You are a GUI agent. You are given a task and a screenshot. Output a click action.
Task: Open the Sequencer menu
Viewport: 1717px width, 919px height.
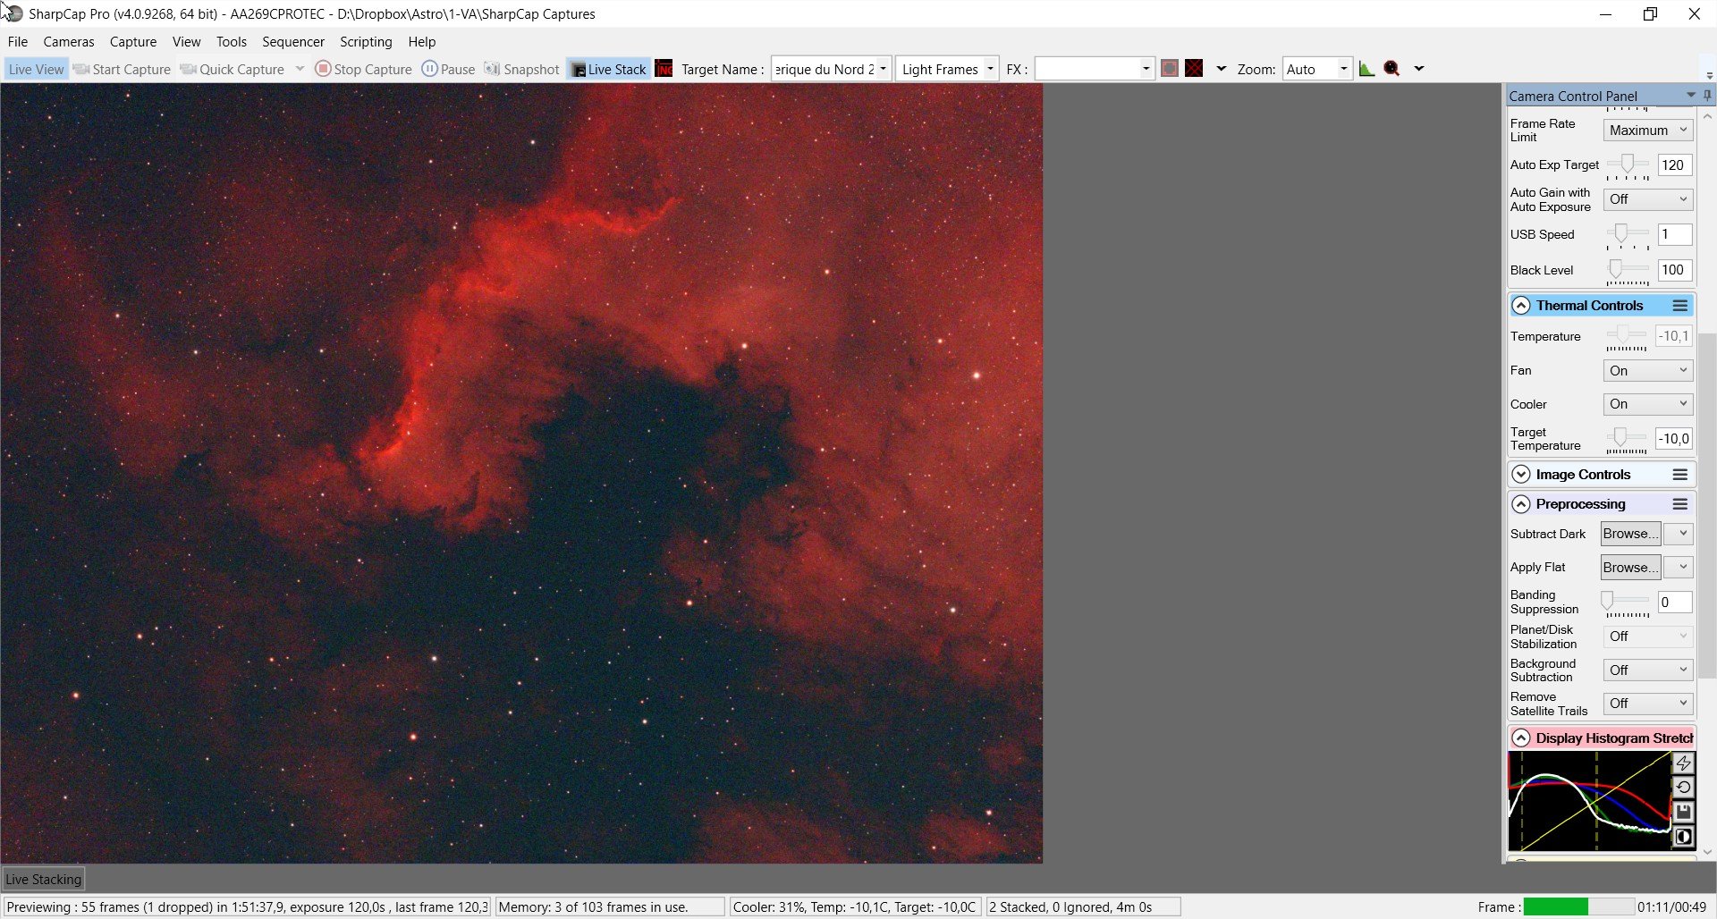point(292,42)
